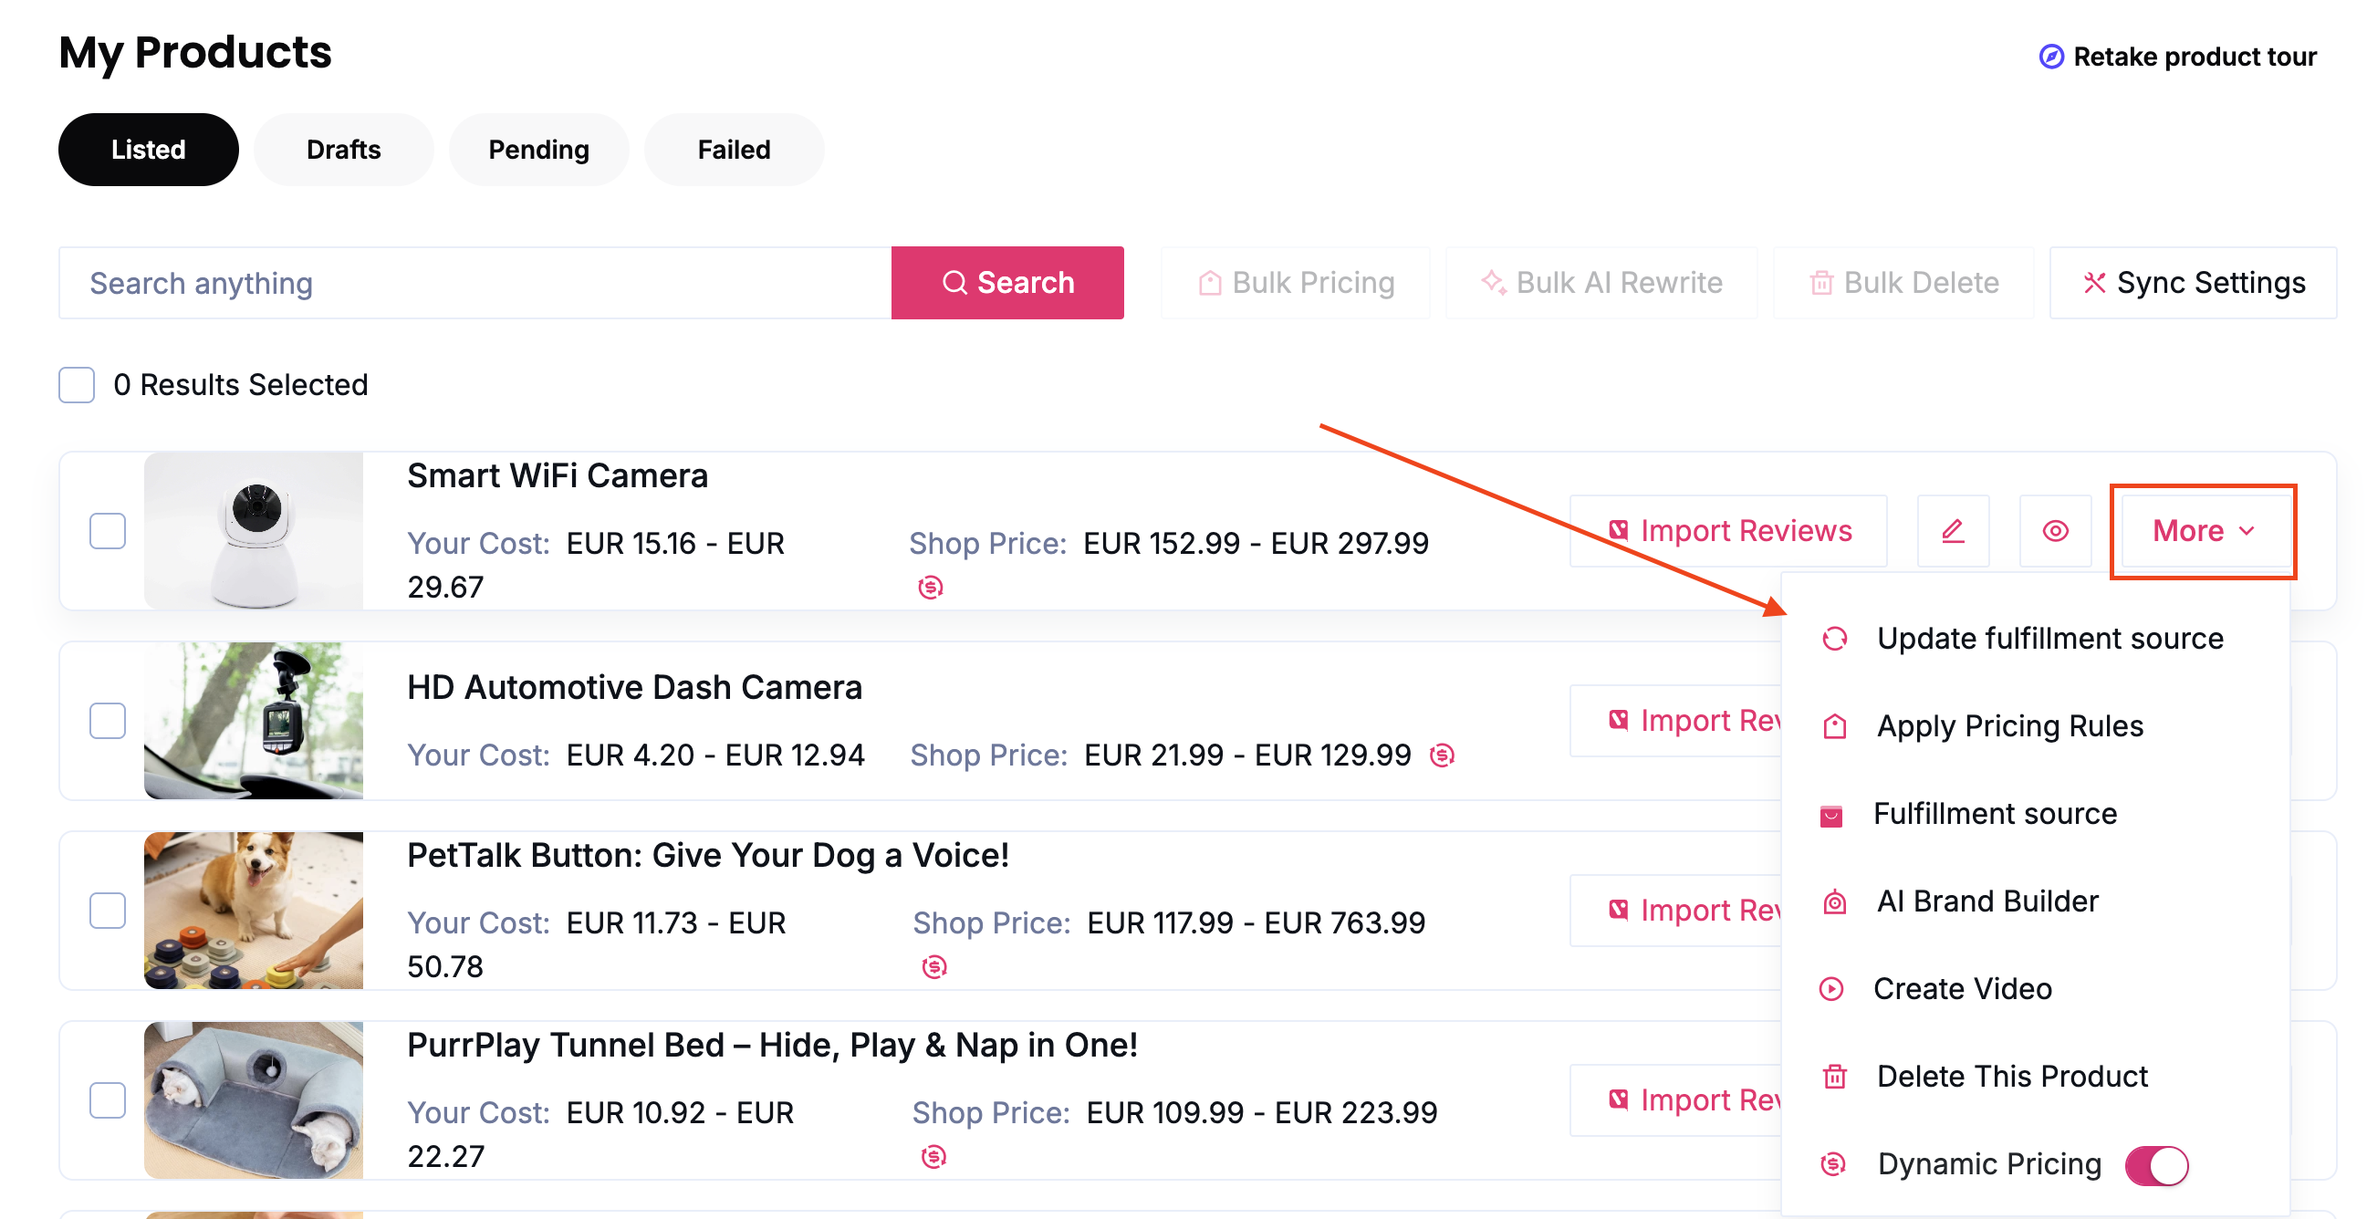Click the compass icon next to Retake product tour
Viewport: 2367px width, 1219px height.
[x=2050, y=57]
